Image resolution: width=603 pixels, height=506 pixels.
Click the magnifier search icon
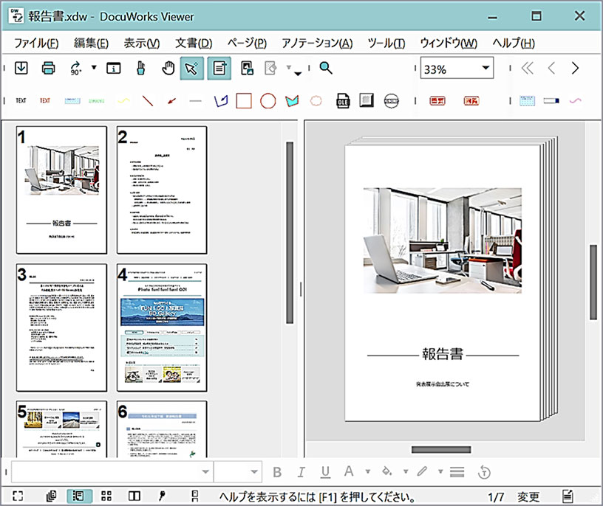[x=326, y=68]
